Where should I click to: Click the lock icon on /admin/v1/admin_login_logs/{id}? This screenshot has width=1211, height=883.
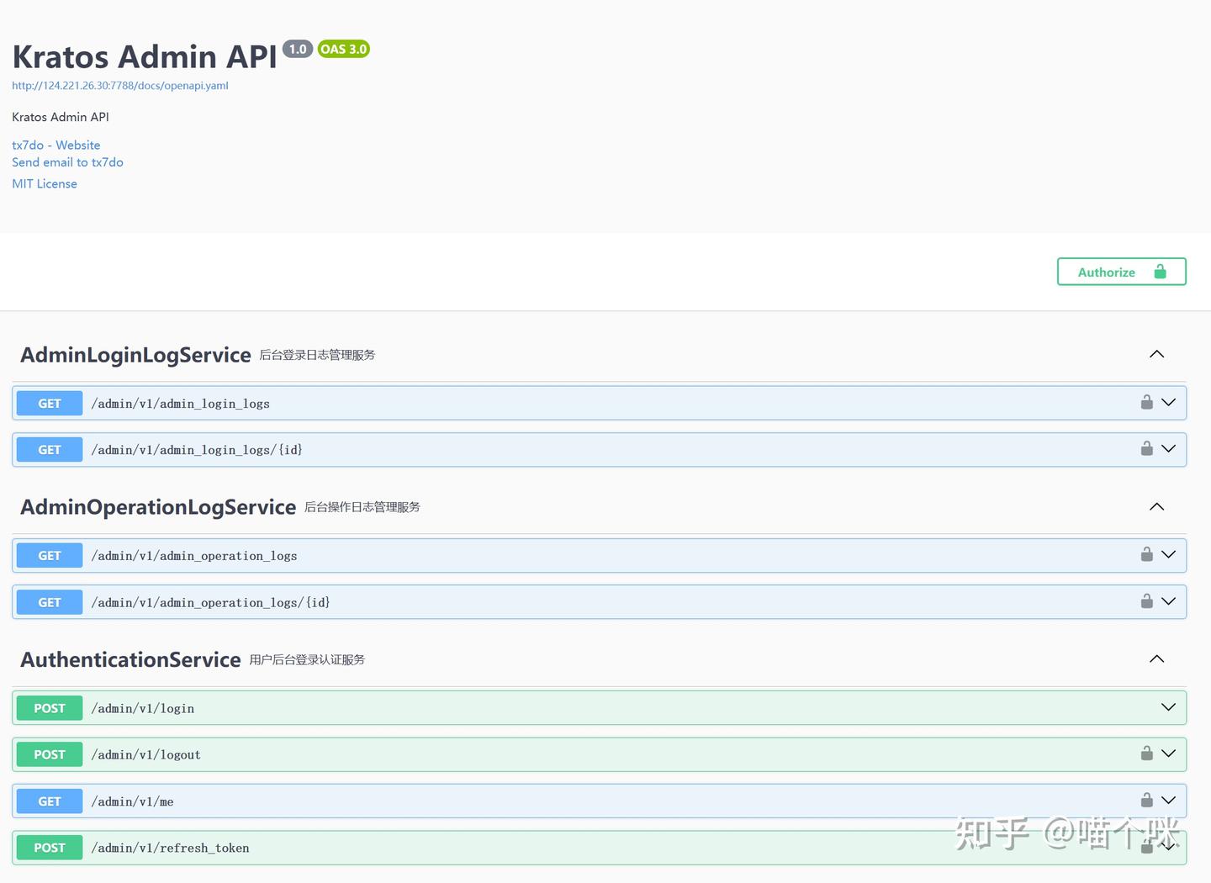pos(1146,449)
